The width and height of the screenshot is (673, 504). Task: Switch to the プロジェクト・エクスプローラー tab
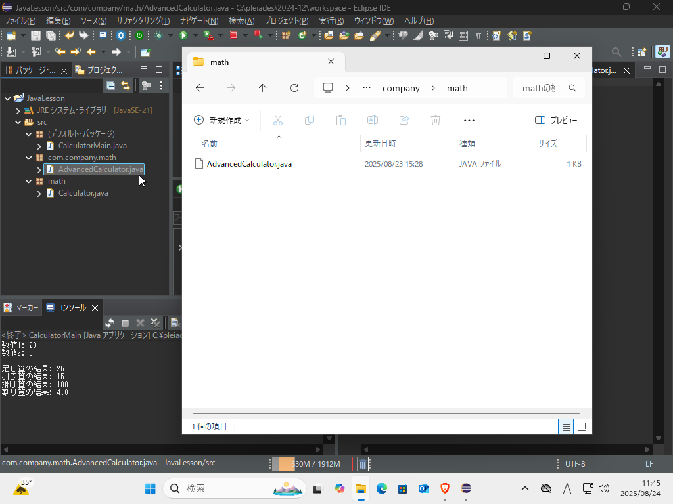click(x=100, y=70)
